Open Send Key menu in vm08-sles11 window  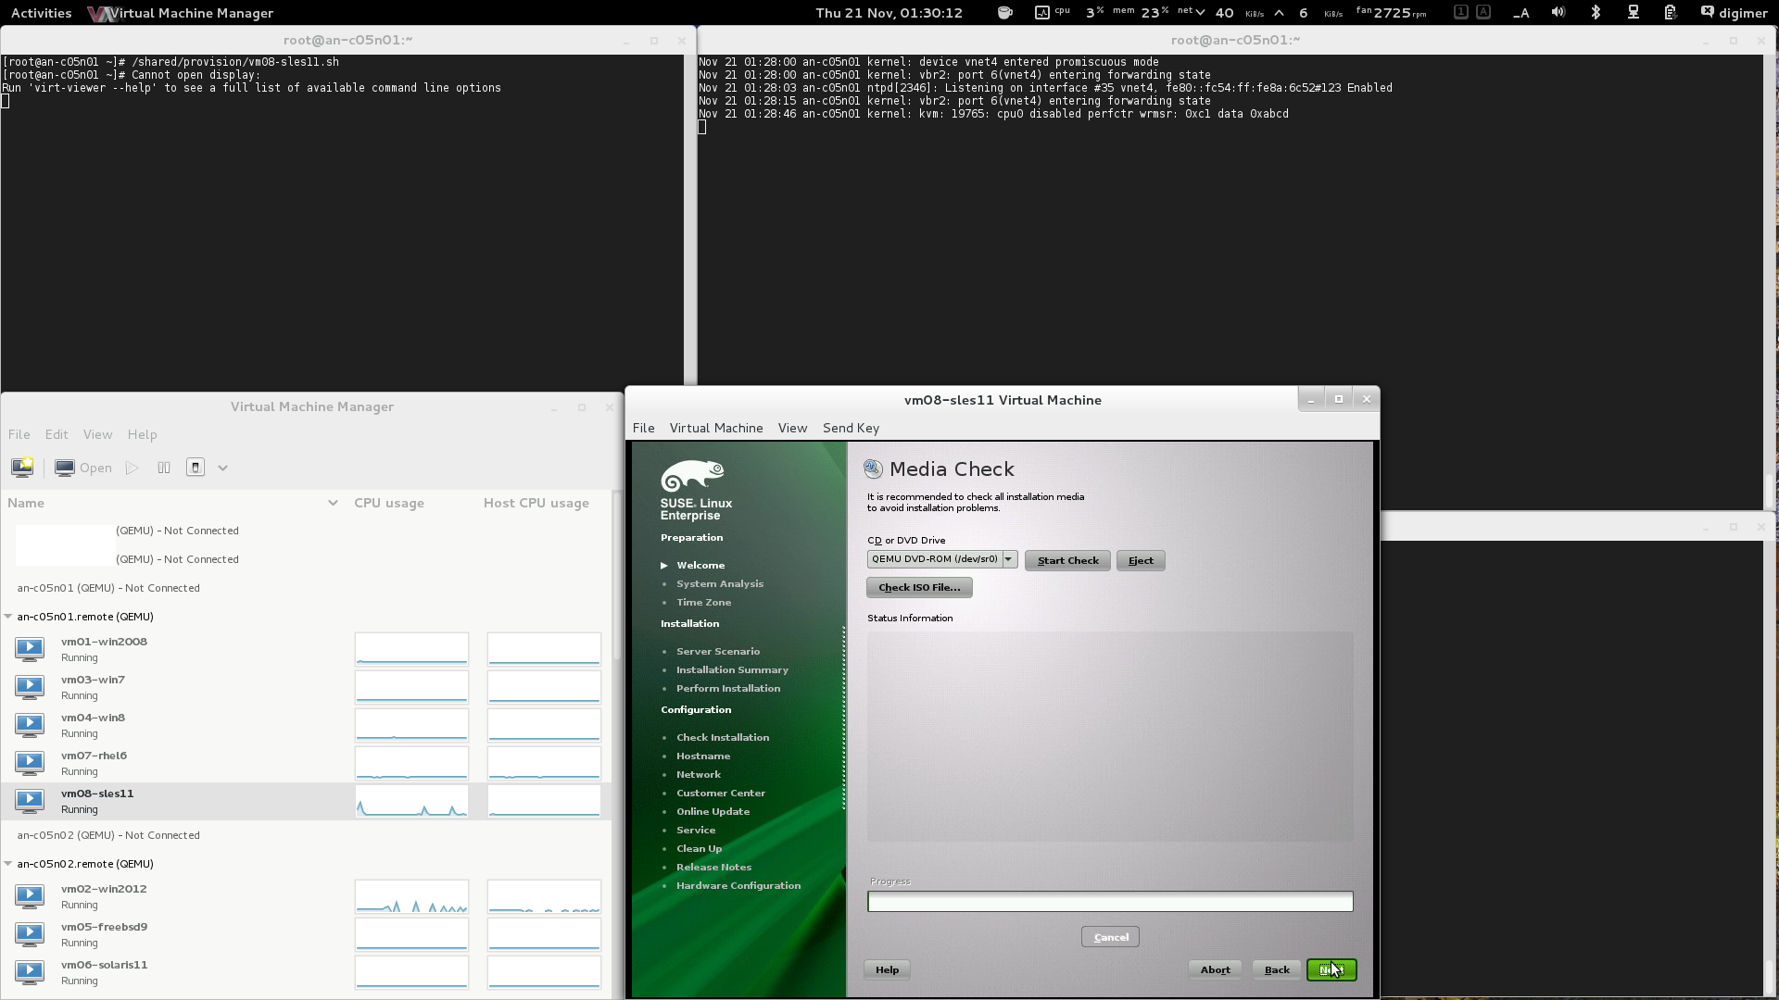851,428
